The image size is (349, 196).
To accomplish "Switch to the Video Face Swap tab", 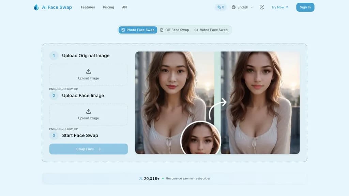I will [211, 30].
